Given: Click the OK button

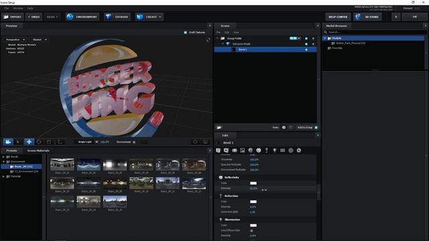Looking at the screenshot, I should point(414,17).
